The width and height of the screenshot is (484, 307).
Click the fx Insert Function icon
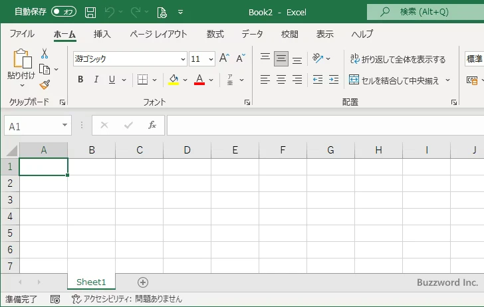pyautogui.click(x=152, y=125)
